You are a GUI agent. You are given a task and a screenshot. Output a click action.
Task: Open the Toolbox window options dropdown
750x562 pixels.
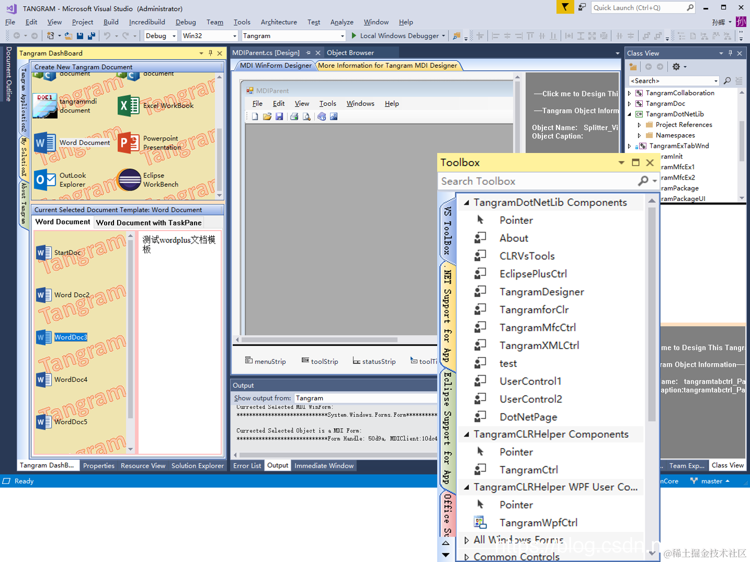(621, 163)
